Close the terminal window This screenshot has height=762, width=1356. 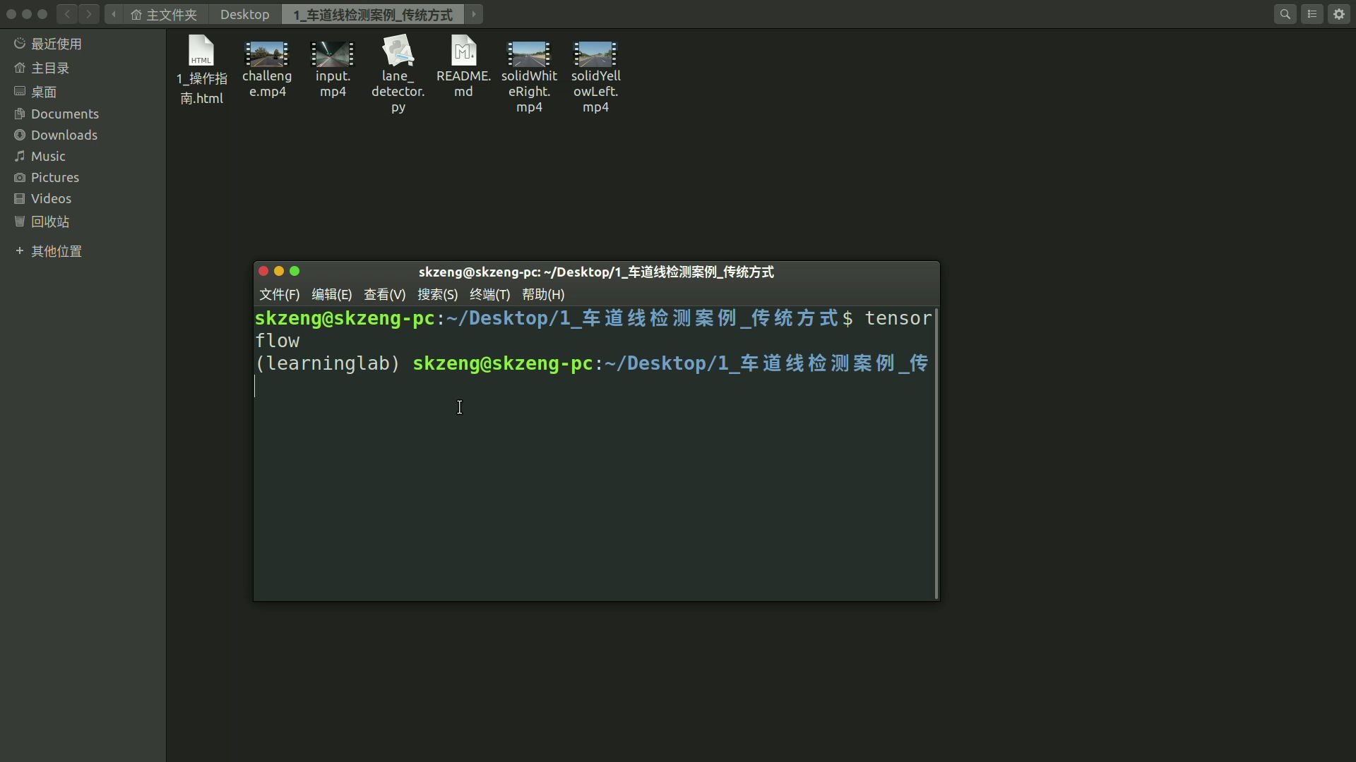pos(263,271)
